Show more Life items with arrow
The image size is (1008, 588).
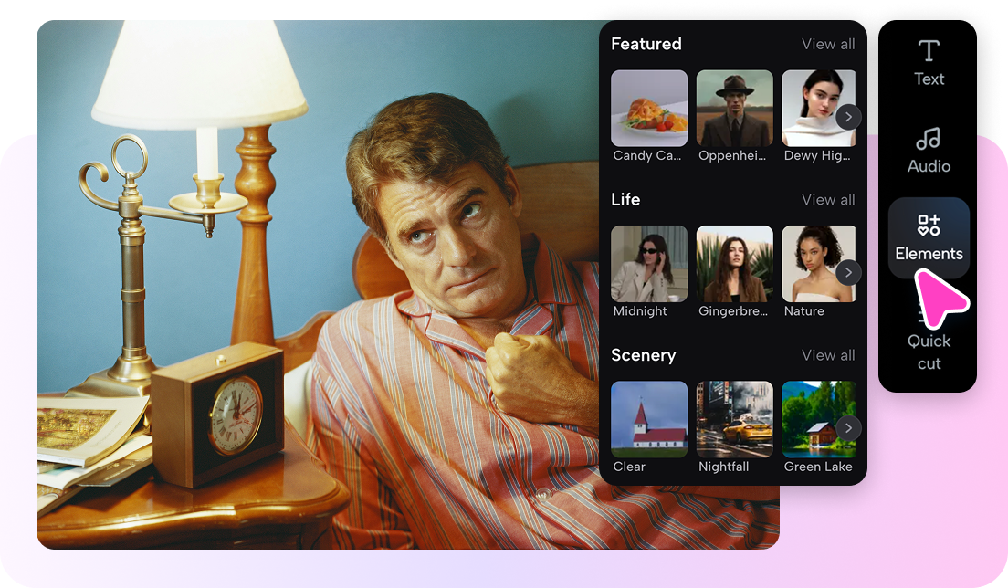[x=848, y=272]
